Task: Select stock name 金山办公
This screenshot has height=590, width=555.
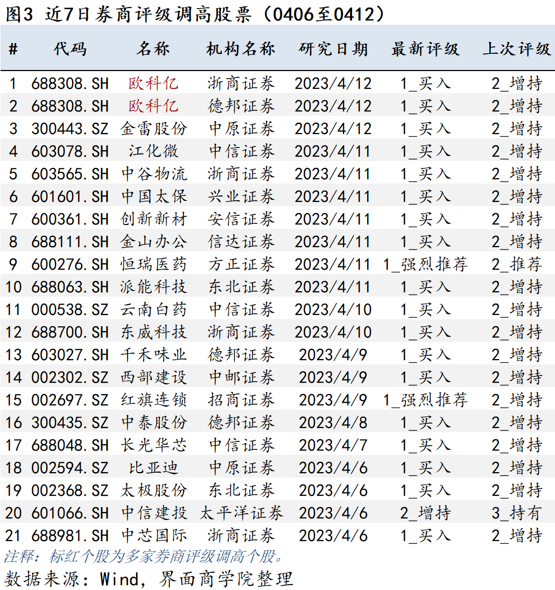Action: pos(153,242)
